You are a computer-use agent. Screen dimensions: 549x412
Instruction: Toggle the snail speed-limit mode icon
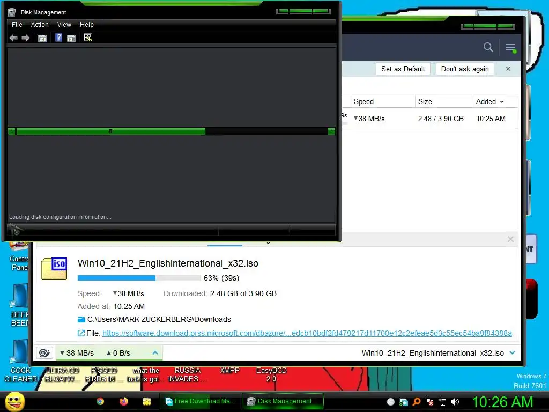coord(44,353)
